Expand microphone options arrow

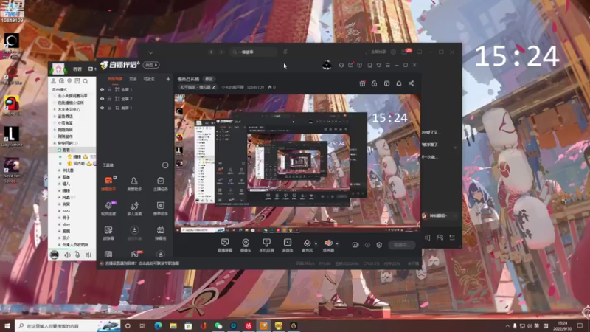(316, 243)
